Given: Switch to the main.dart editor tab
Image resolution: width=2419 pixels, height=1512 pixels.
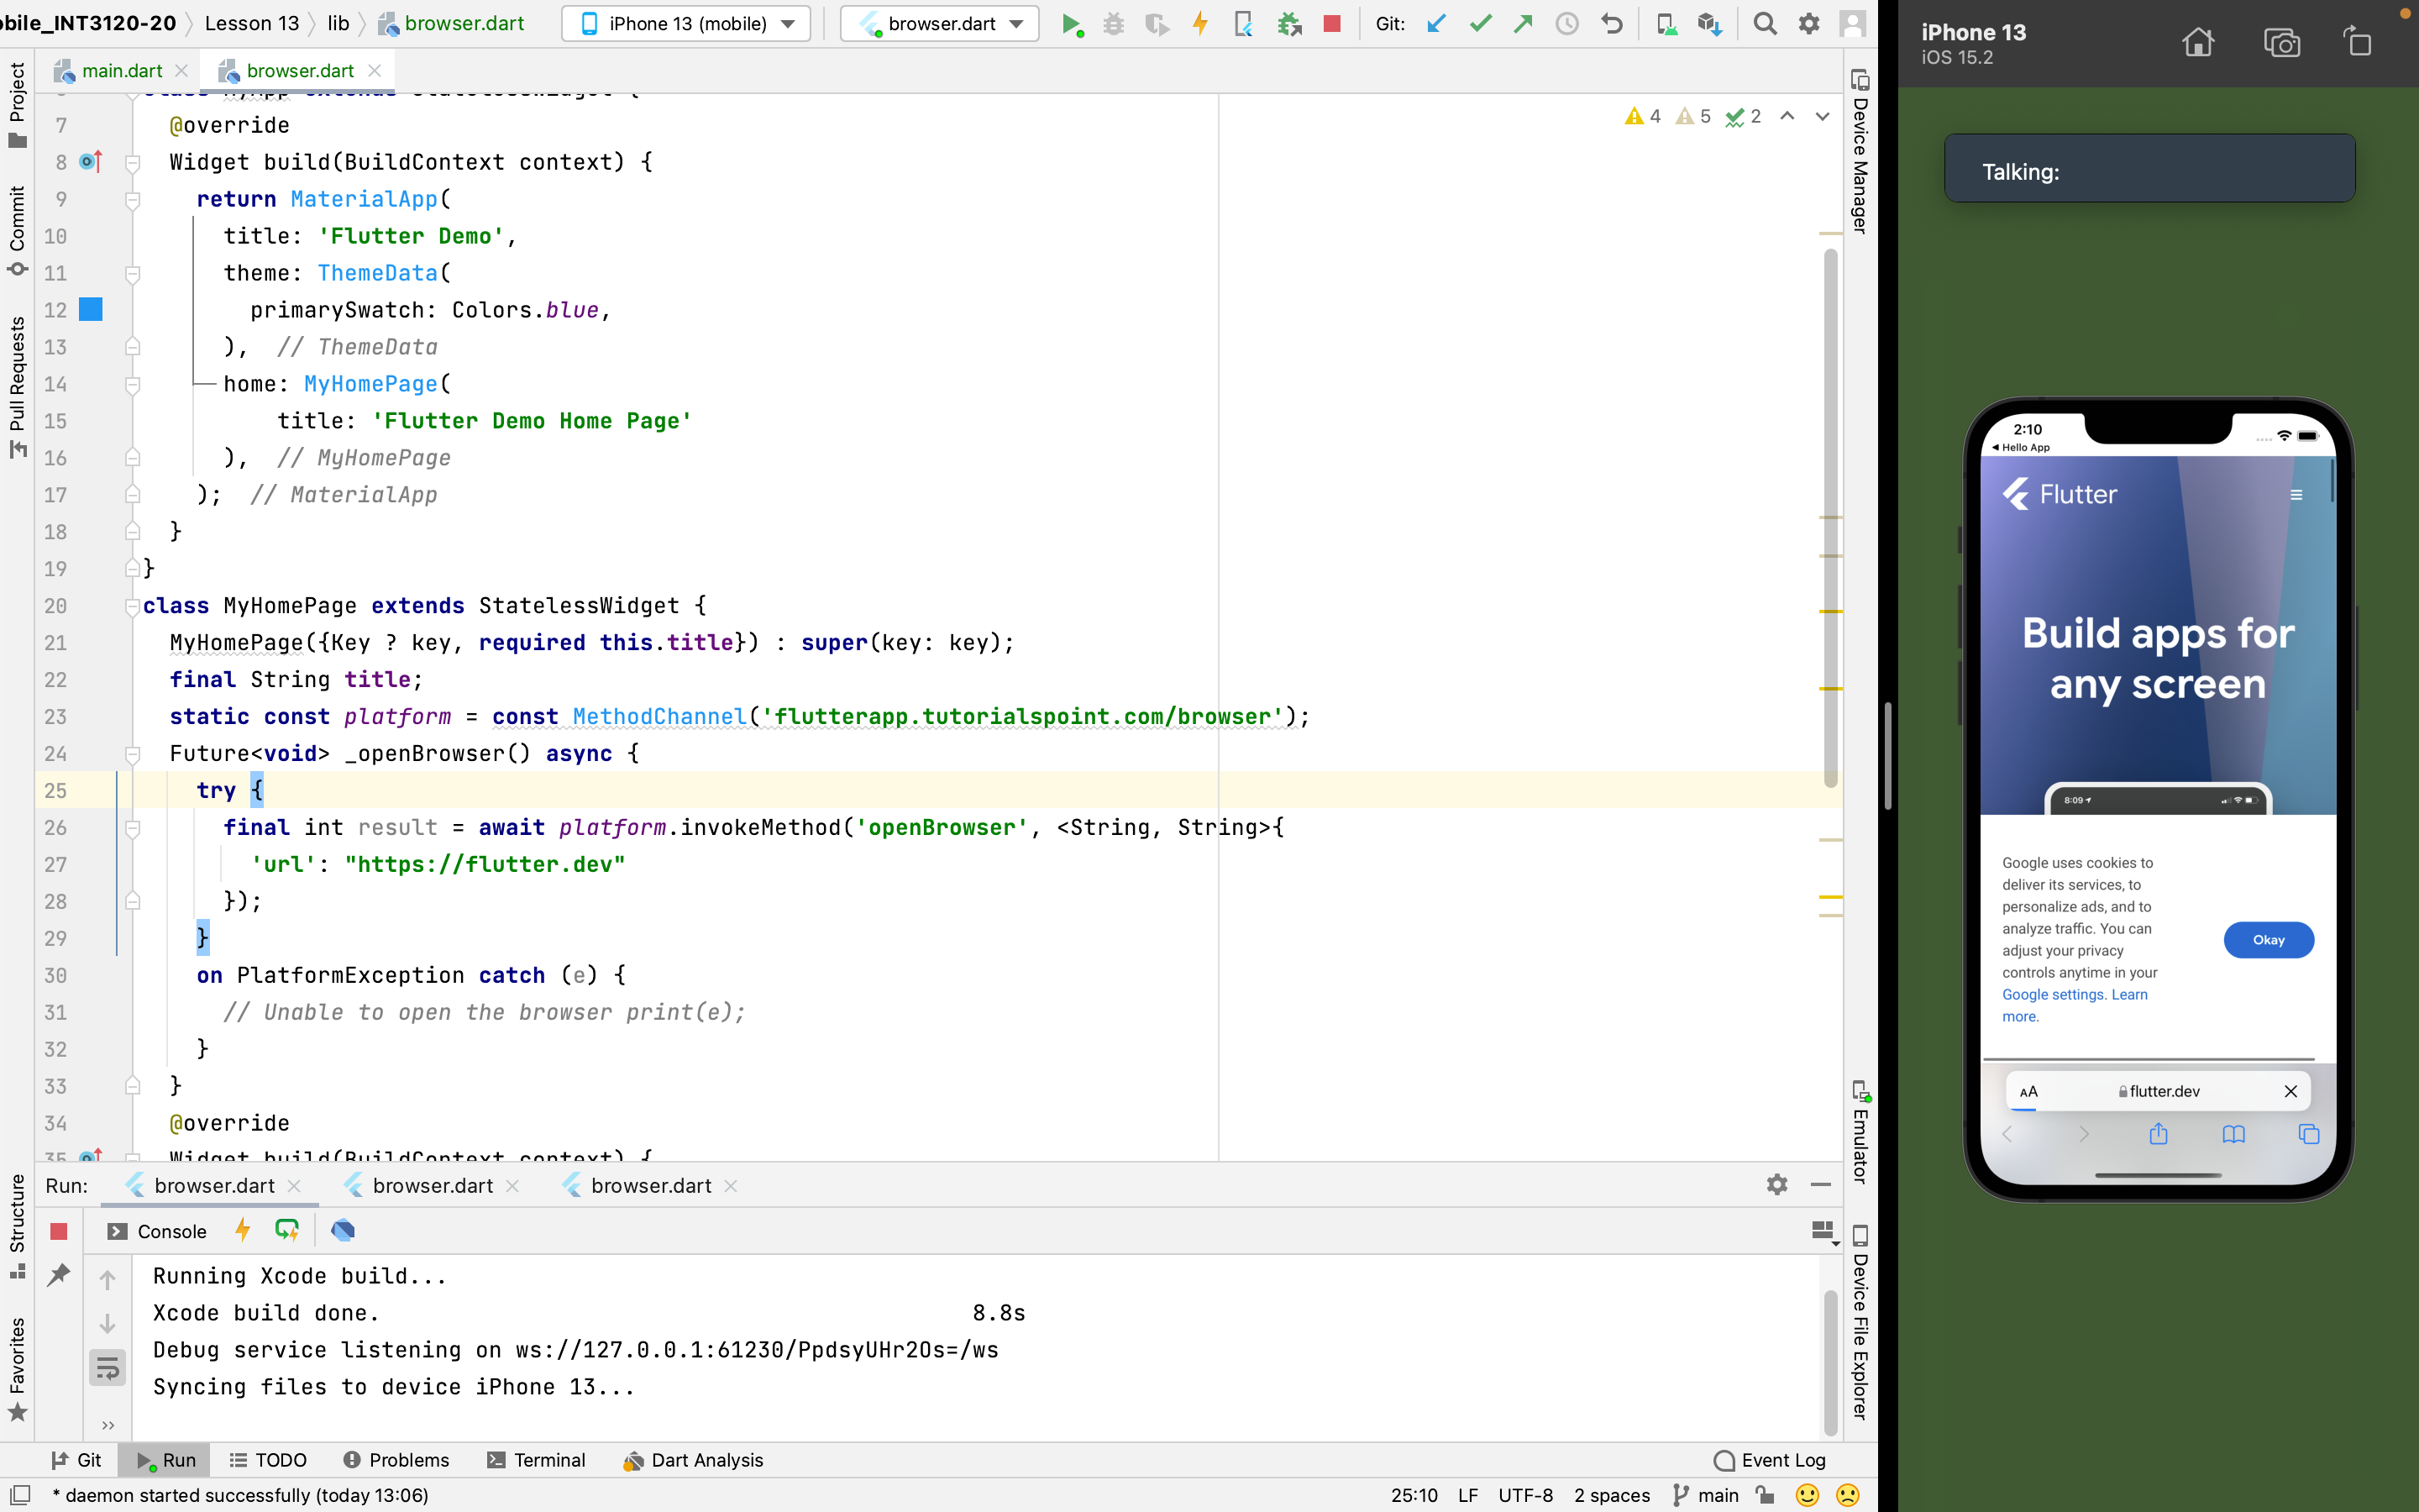Looking at the screenshot, I should point(121,71).
